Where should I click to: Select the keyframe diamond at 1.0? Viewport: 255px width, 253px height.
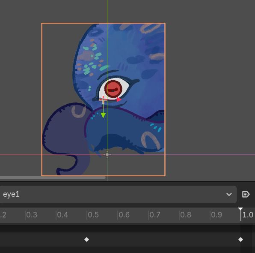(x=240, y=239)
